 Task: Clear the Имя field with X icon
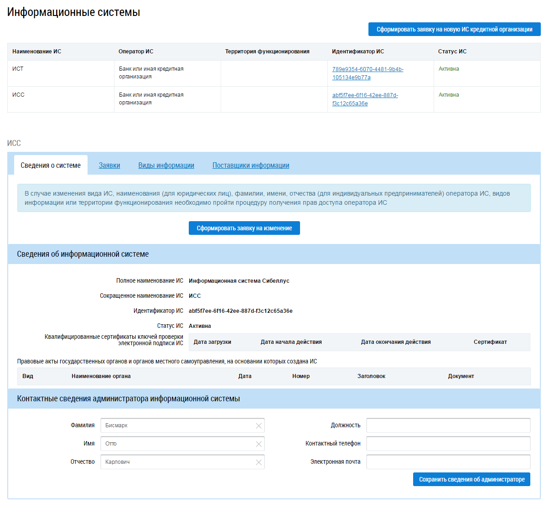point(259,444)
